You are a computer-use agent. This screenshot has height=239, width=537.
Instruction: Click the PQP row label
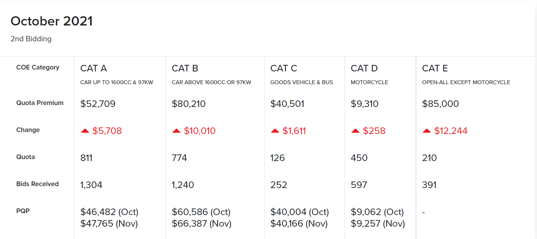coord(23,211)
